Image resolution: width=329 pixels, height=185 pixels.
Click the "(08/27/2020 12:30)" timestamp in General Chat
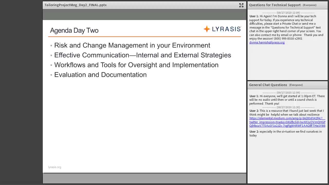[288, 107]
